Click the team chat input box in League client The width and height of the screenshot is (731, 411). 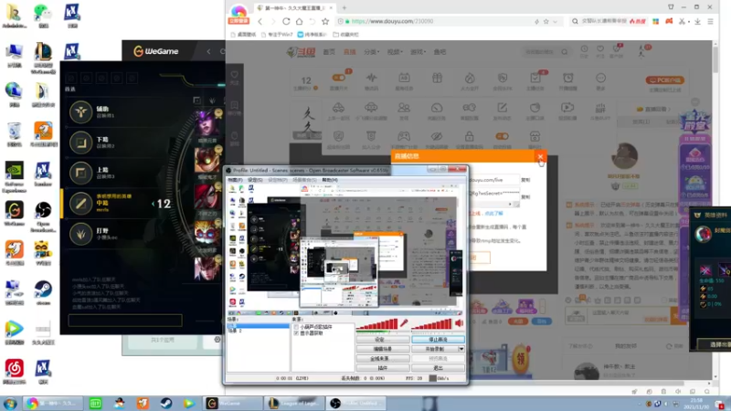[125, 321]
